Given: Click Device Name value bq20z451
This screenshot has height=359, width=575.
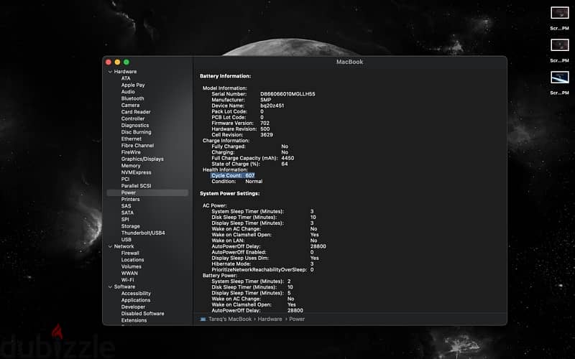Looking at the screenshot, I should pos(272,106).
